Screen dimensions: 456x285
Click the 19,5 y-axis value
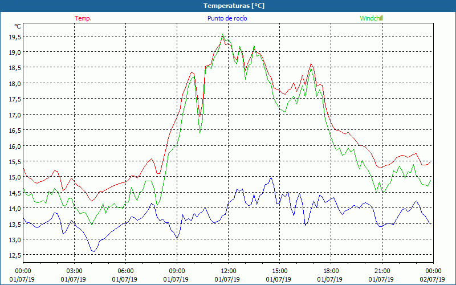[x=15, y=37]
